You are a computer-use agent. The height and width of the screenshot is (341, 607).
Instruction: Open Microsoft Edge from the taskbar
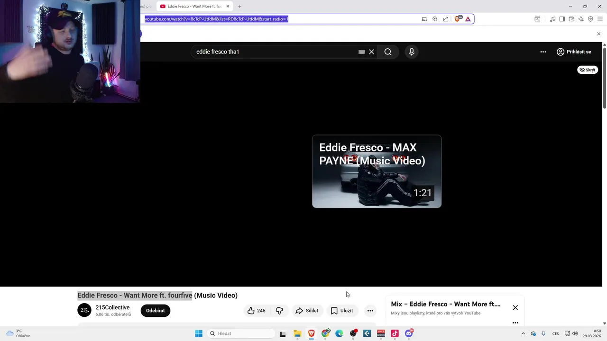click(x=339, y=333)
